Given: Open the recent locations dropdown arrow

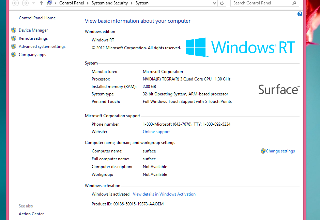Looking at the screenshot, I should 33,3.
